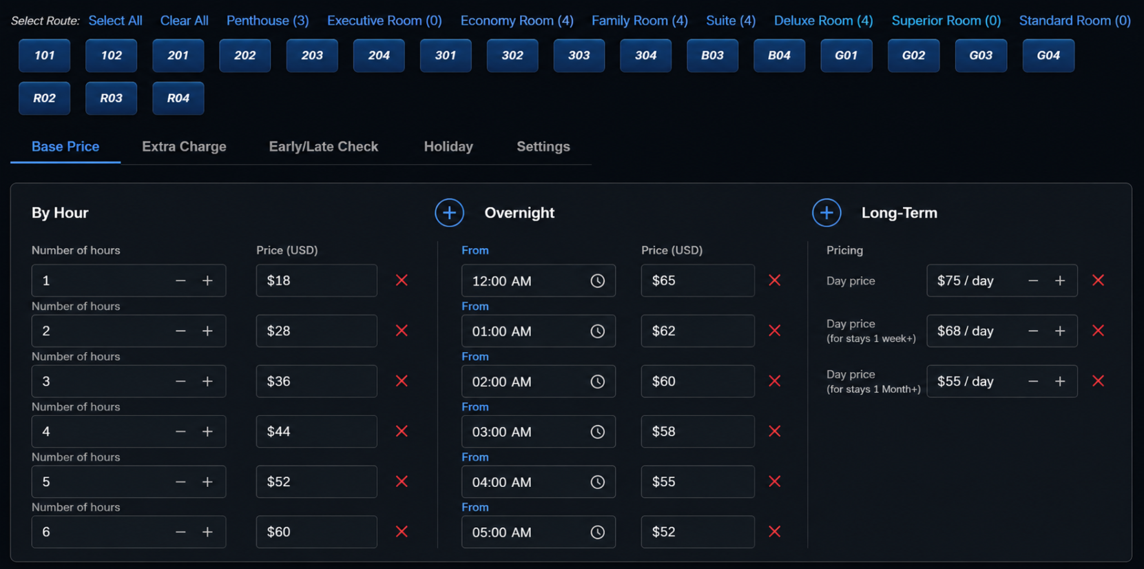The image size is (1144, 569).
Task: Toggle room 303 selection
Action: (x=579, y=56)
